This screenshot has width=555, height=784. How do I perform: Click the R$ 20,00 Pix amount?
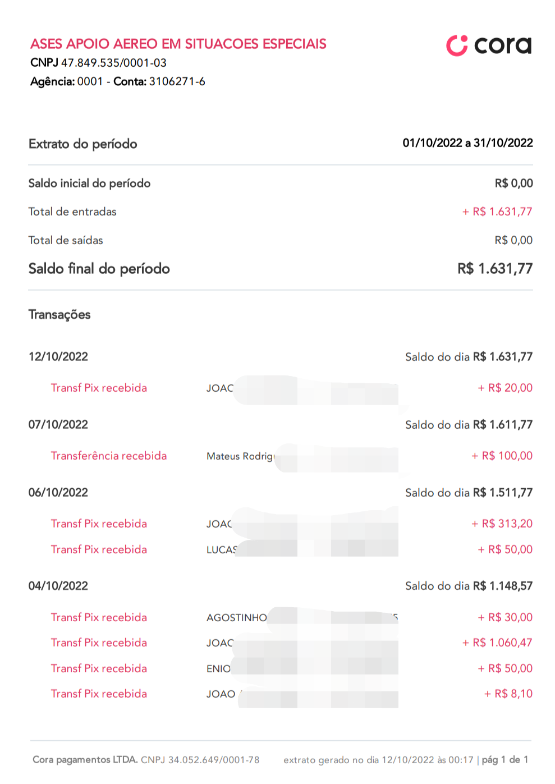(505, 388)
